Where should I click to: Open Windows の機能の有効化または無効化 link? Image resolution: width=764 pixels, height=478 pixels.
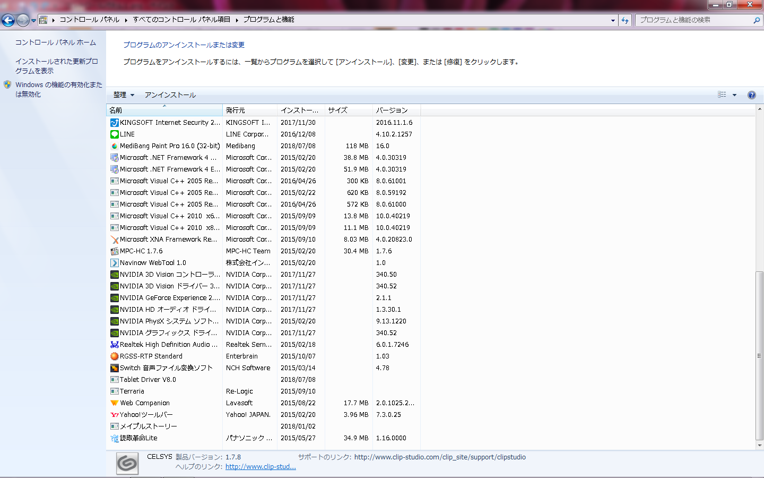click(59, 90)
